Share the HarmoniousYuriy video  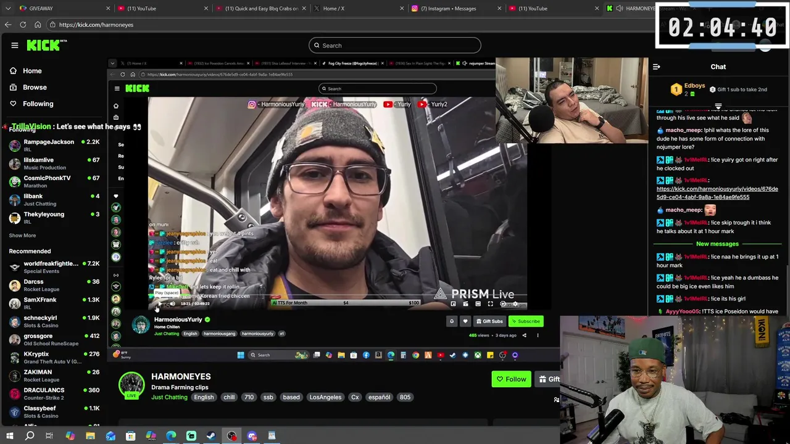pyautogui.click(x=524, y=335)
